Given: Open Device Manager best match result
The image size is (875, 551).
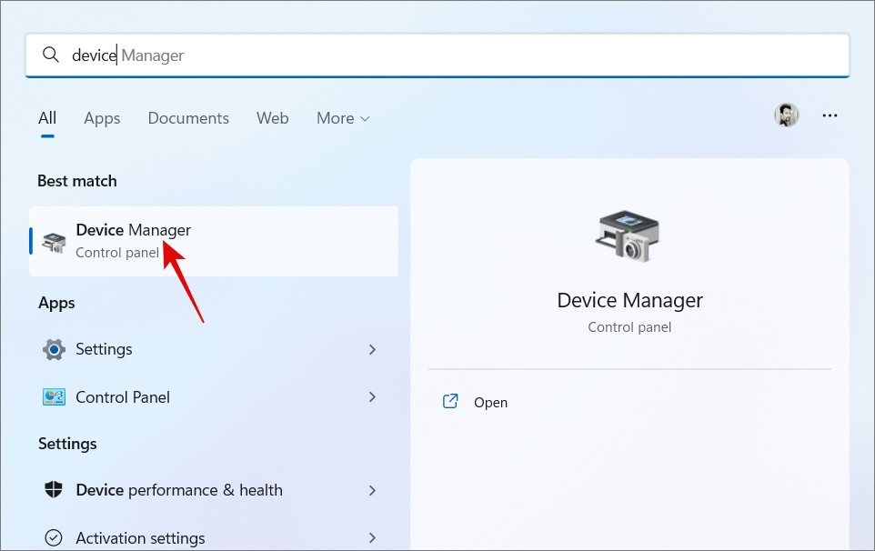Looking at the screenshot, I should (214, 241).
